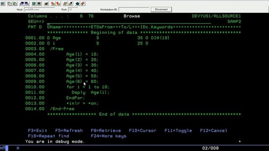
Task: Click the 'Dsply Age(i);' statement
Action: pos(91,93)
